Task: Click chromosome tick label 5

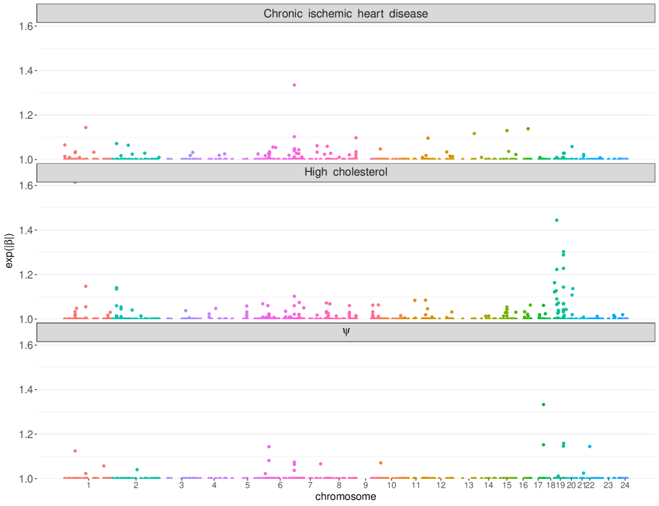Action: click(248, 486)
